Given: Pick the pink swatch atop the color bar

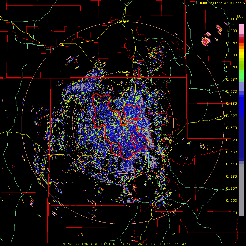Looking at the screenshot, I should tap(241, 29).
